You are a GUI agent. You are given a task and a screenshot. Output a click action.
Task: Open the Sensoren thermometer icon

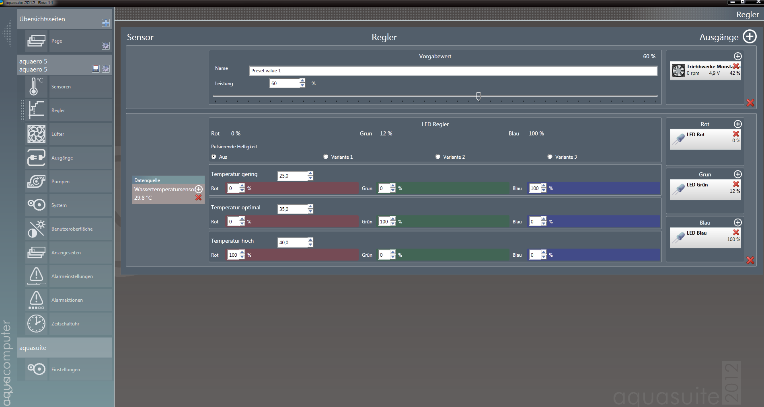click(x=36, y=86)
